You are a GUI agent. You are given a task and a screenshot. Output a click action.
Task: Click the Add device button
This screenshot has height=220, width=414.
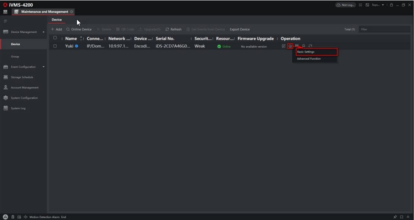[56, 29]
